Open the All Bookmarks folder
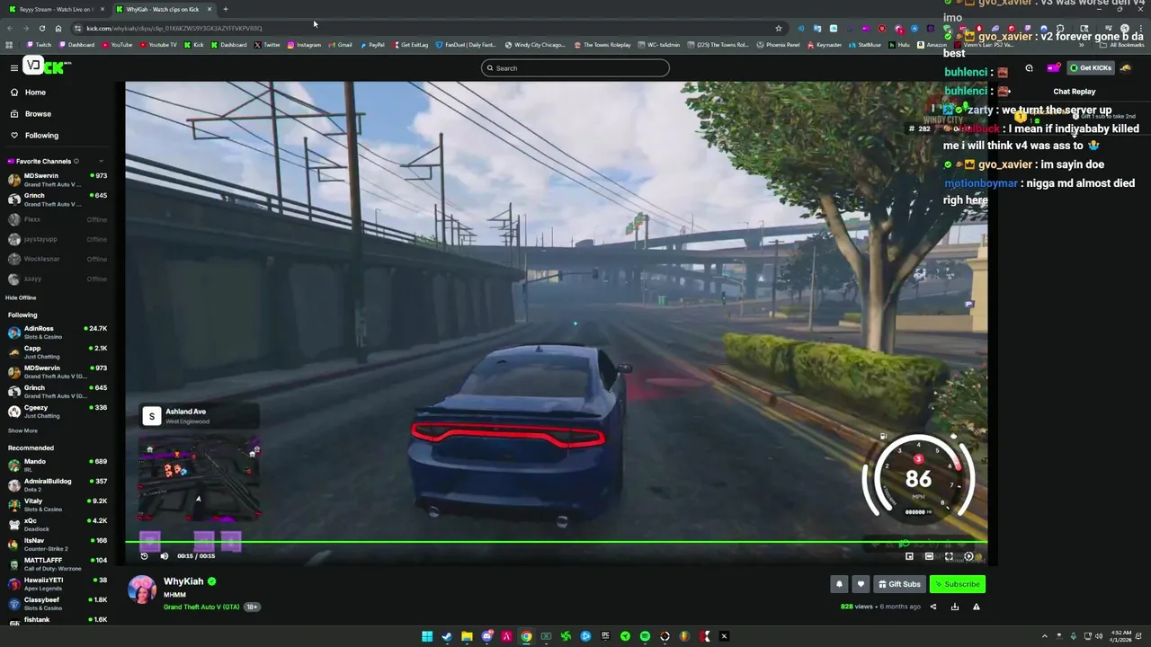Image resolution: width=1151 pixels, height=647 pixels. [x=1122, y=45]
